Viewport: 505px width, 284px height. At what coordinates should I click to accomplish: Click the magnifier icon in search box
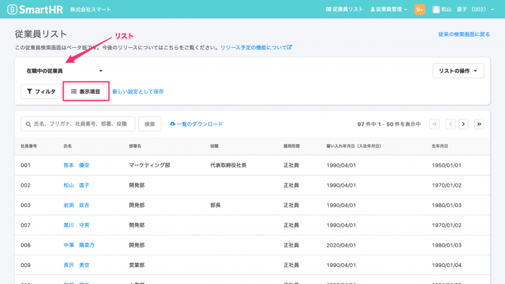[x=28, y=124]
